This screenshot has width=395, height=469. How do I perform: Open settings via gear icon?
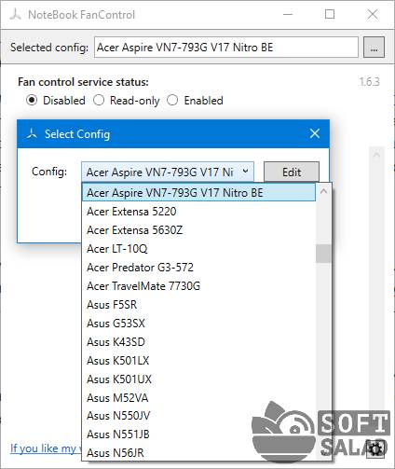coord(375,448)
